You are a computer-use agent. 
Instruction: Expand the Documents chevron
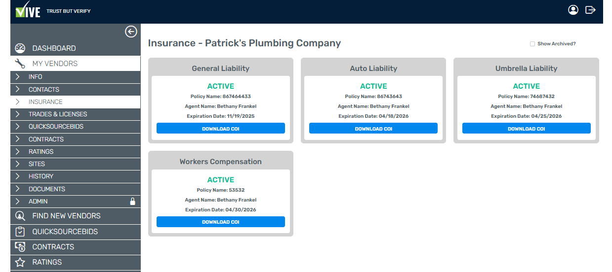(18, 189)
